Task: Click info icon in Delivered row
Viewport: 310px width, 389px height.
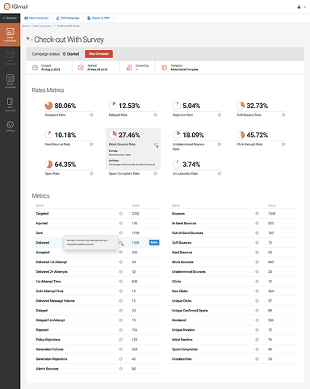Action: (x=121, y=243)
